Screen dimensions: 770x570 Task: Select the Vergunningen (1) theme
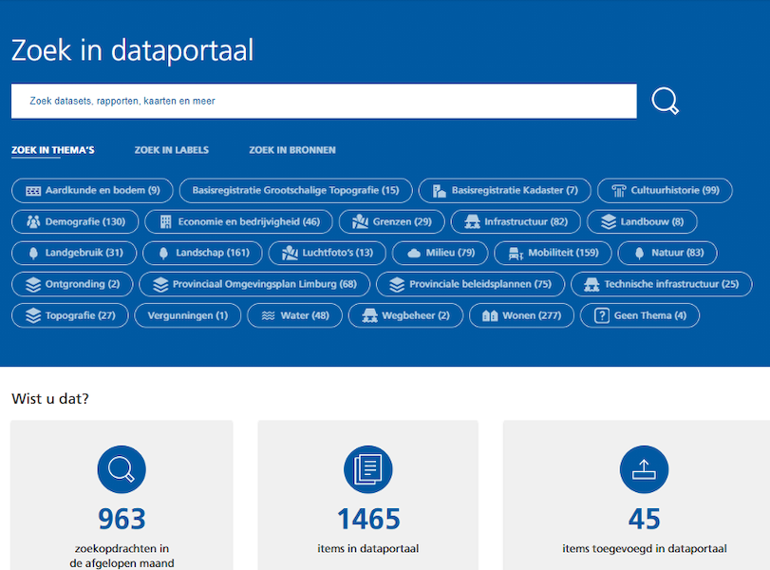pyautogui.click(x=187, y=316)
